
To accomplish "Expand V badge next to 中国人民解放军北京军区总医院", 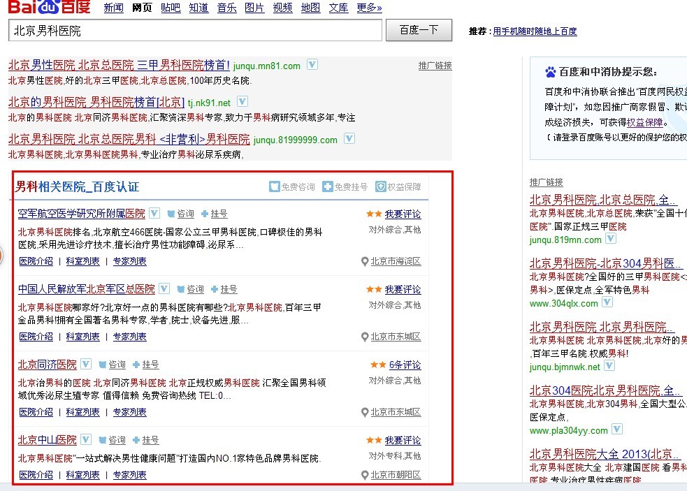I will pos(164,288).
